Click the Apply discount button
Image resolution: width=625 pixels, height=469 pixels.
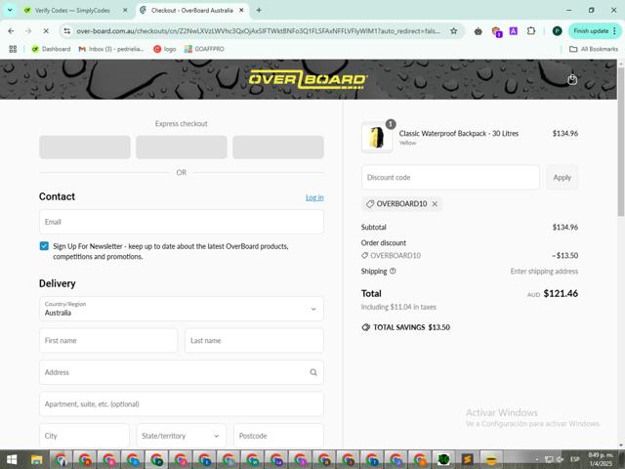(562, 177)
